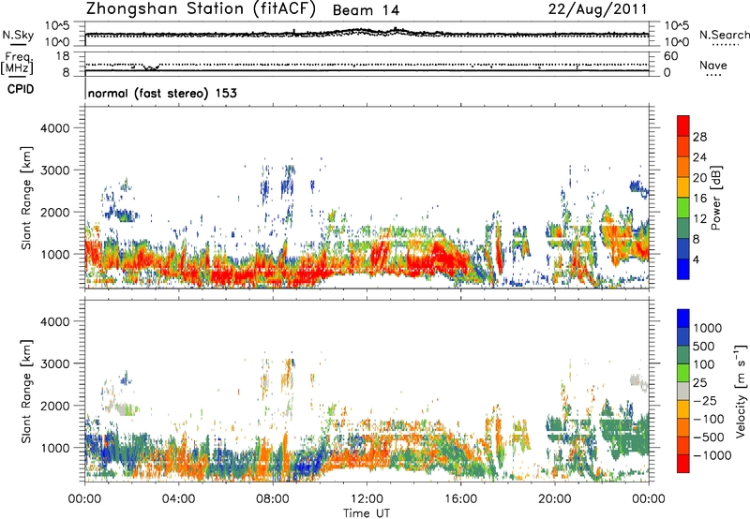Select the '60' Nave axis value
The image size is (750, 519).
pyautogui.click(x=670, y=56)
